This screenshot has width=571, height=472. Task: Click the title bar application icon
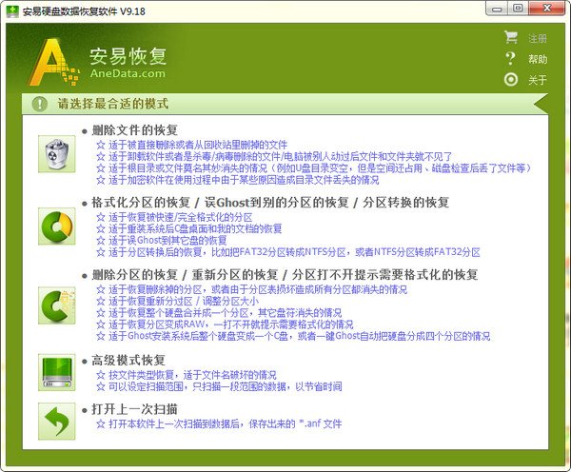click(12, 11)
